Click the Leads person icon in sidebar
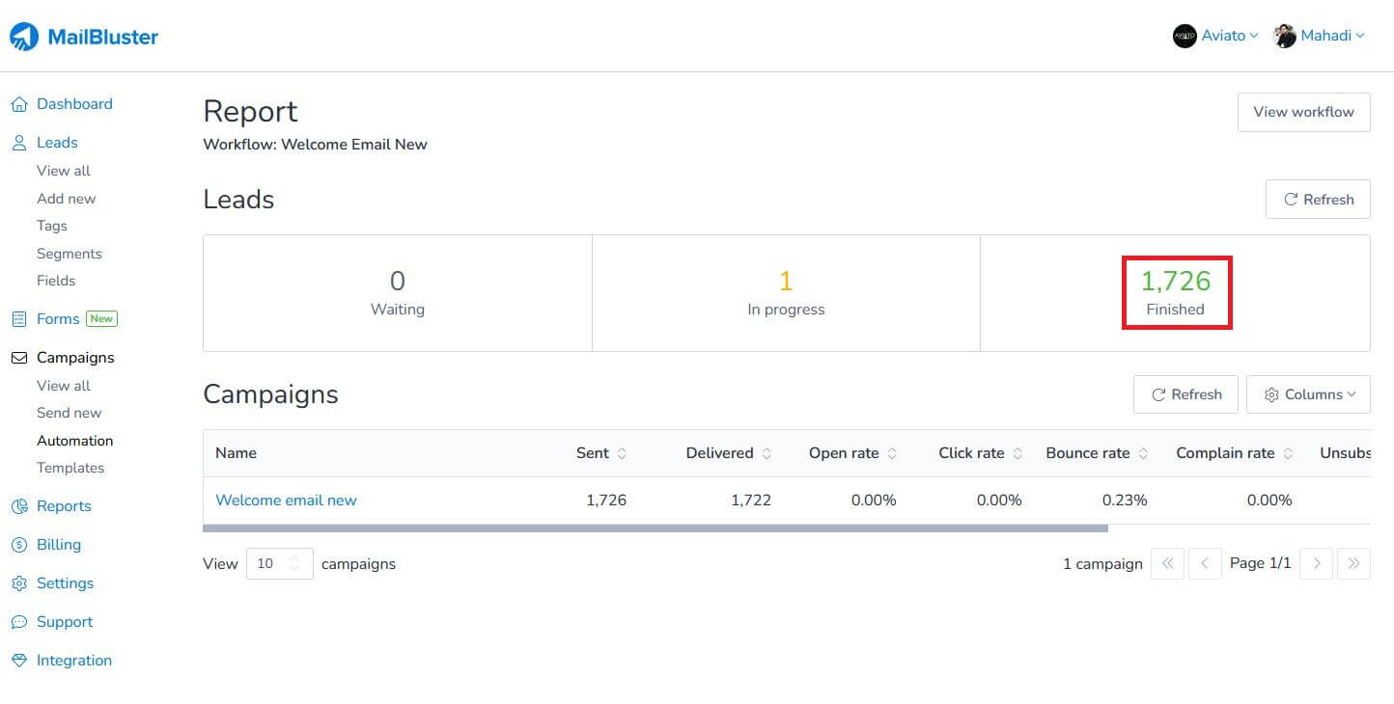Viewport: 1394px width, 704px height. [20, 142]
